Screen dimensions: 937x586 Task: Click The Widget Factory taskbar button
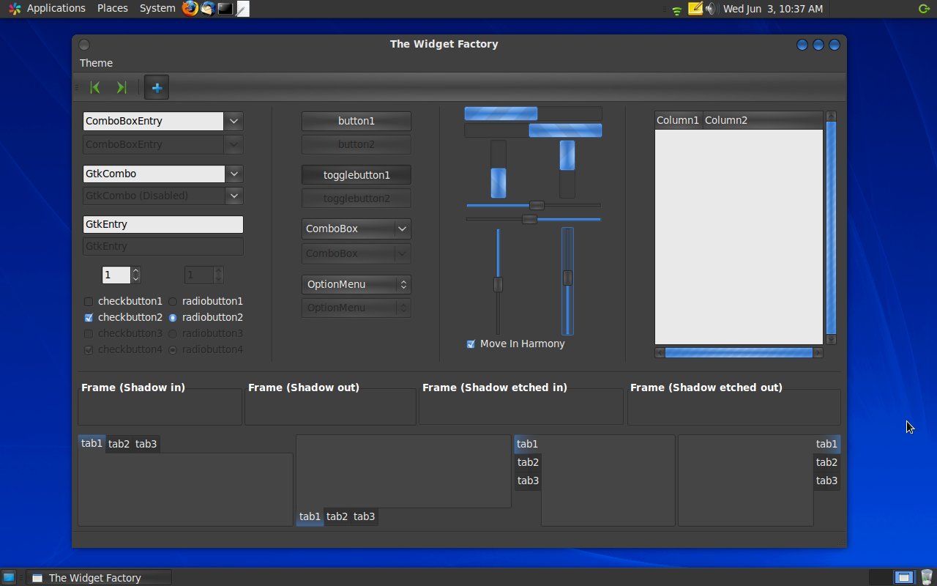[x=99, y=577]
